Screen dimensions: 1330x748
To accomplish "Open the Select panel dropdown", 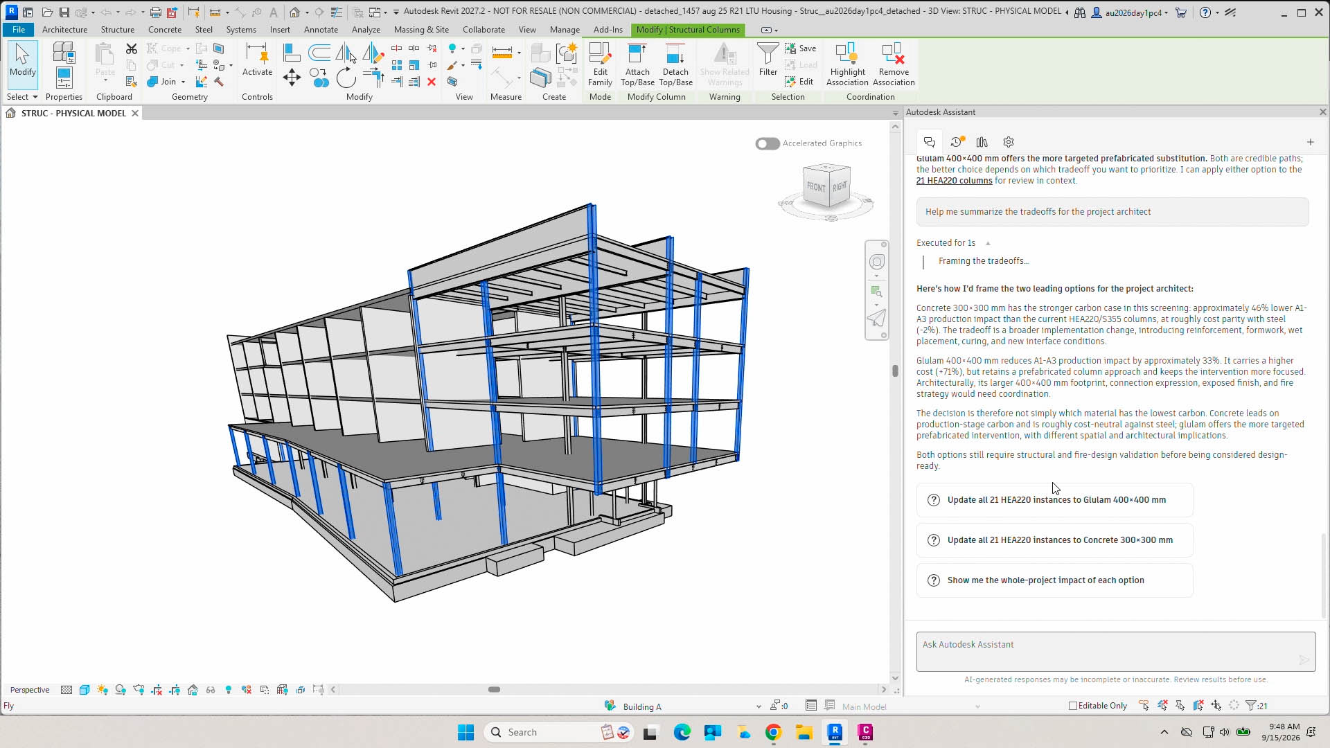I will pos(22,97).
